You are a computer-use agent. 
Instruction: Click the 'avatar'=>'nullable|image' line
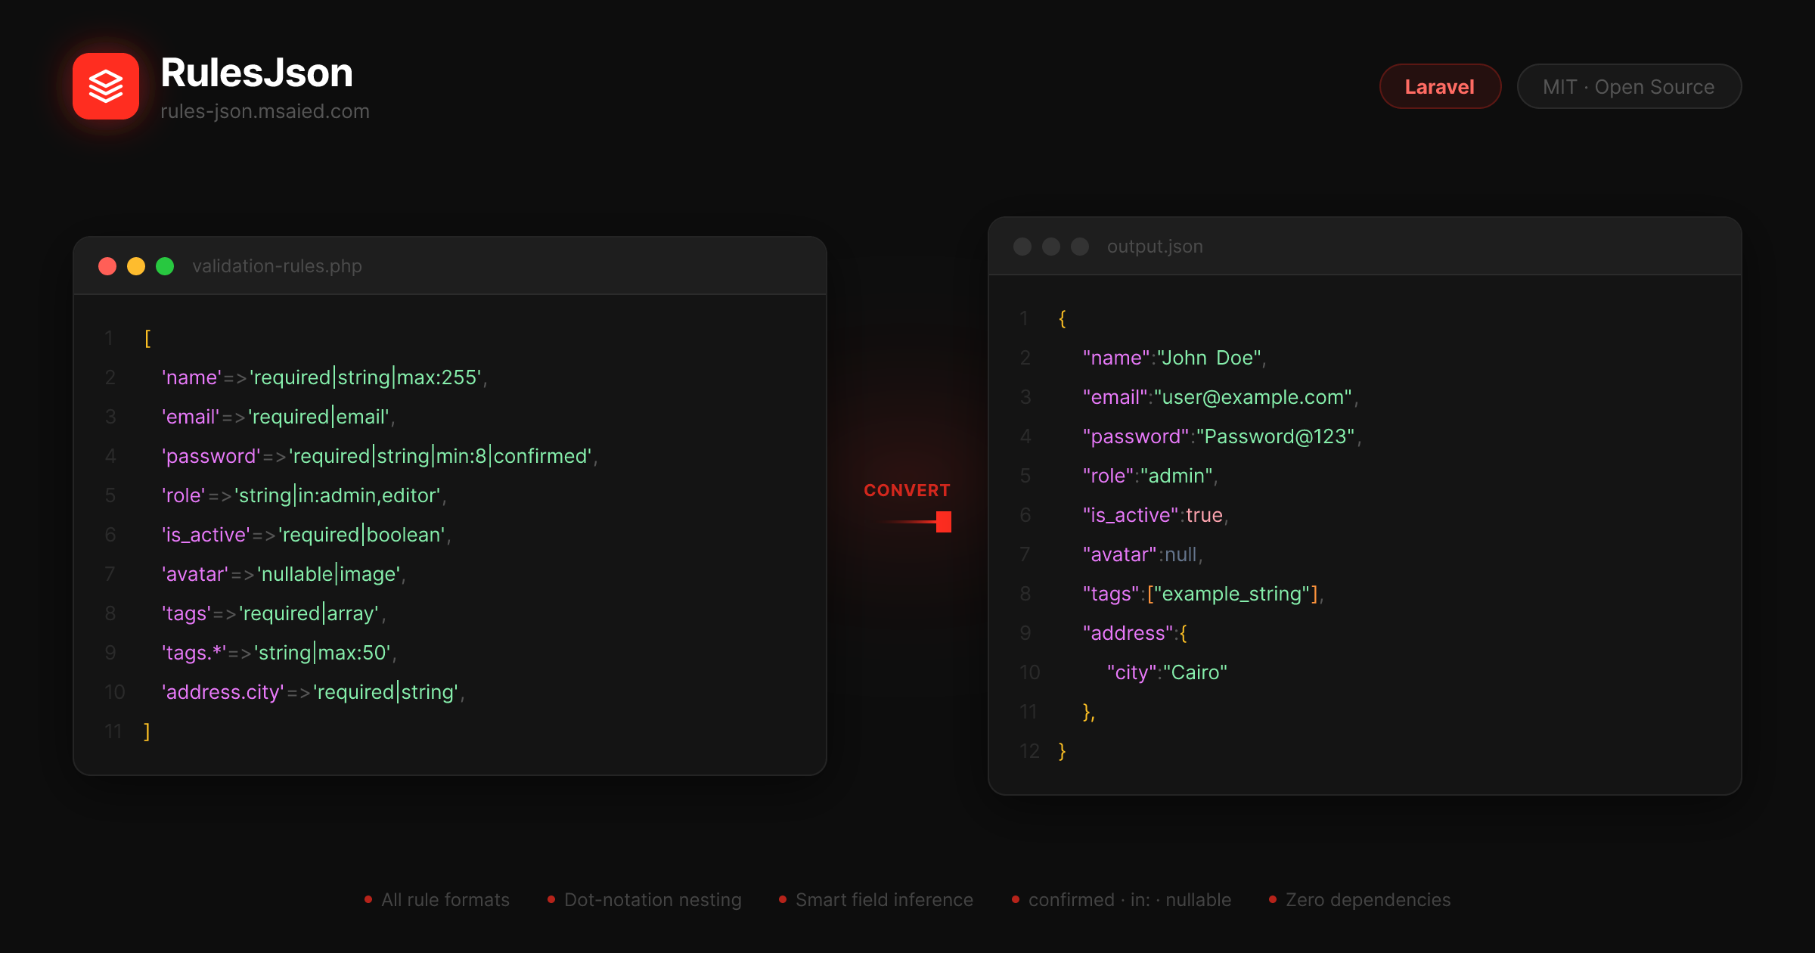[x=284, y=574]
